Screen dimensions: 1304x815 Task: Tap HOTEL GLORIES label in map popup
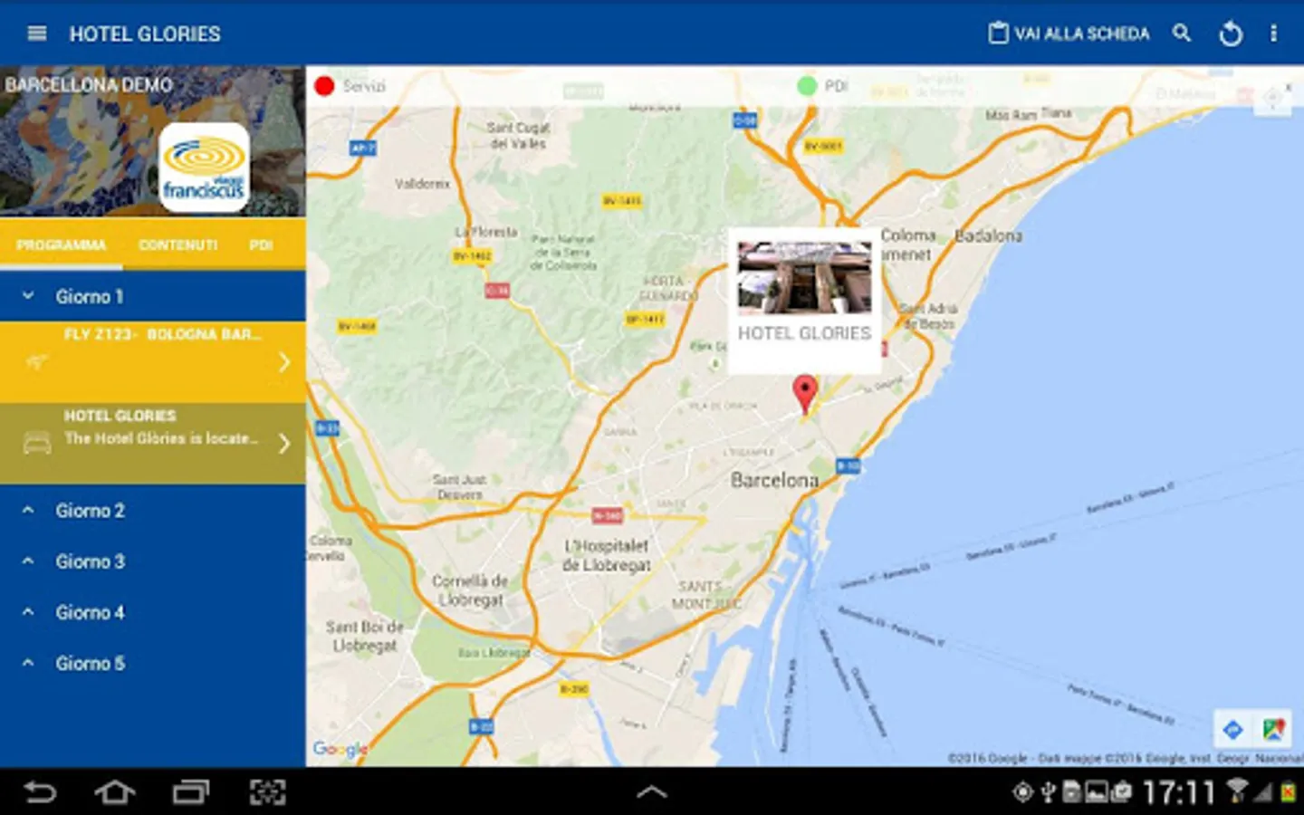(x=804, y=333)
